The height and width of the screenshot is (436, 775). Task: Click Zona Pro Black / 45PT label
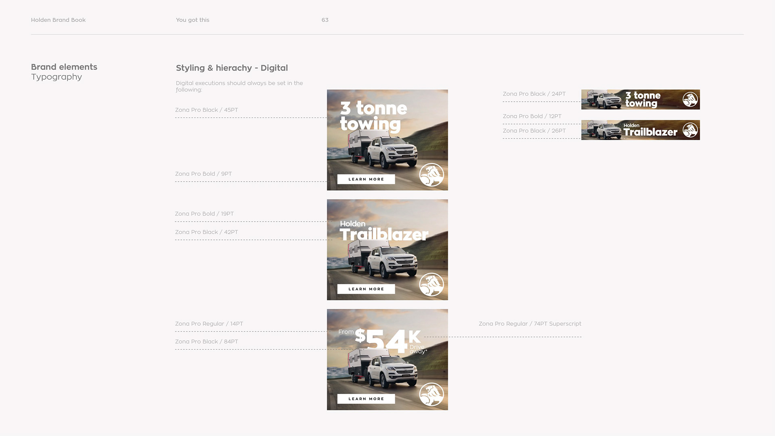[x=206, y=110]
